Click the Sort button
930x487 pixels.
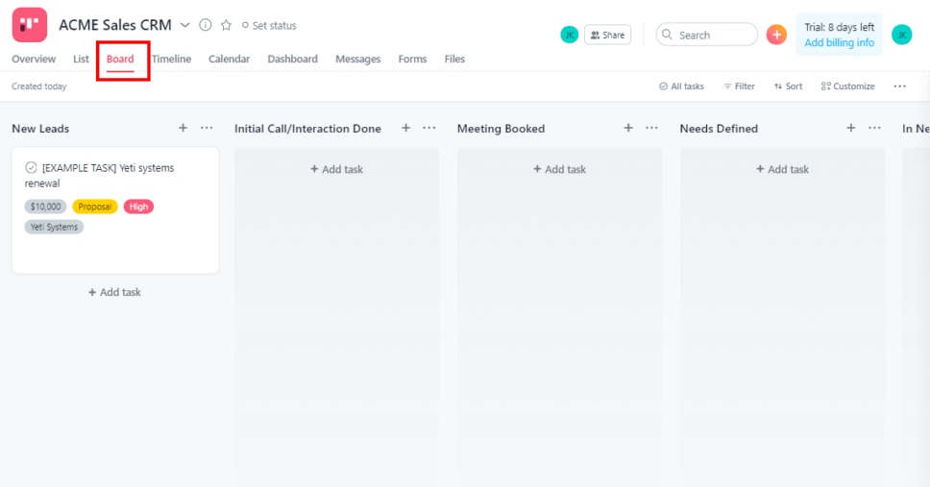(788, 86)
